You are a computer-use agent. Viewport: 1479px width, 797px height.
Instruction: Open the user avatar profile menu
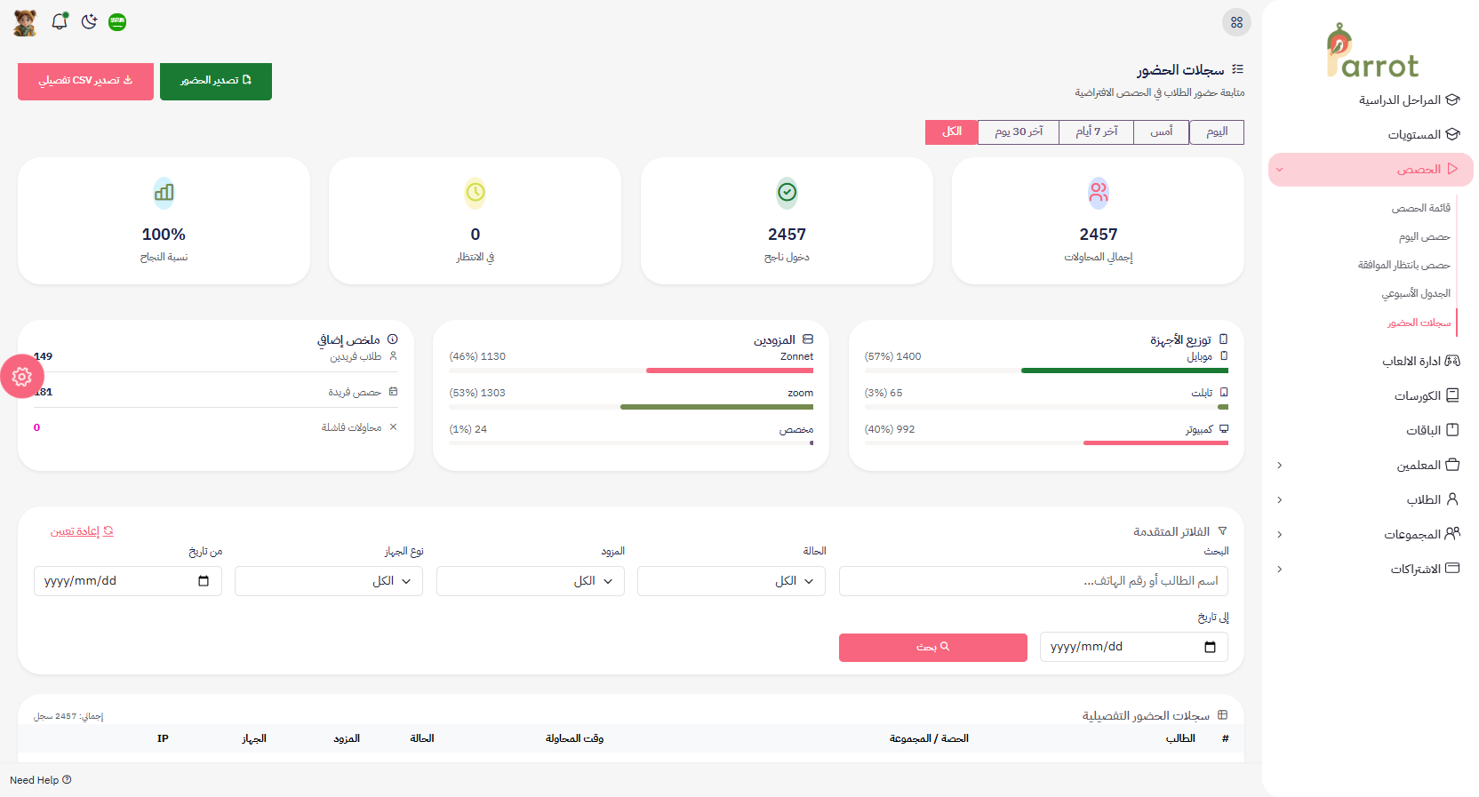pos(25,22)
